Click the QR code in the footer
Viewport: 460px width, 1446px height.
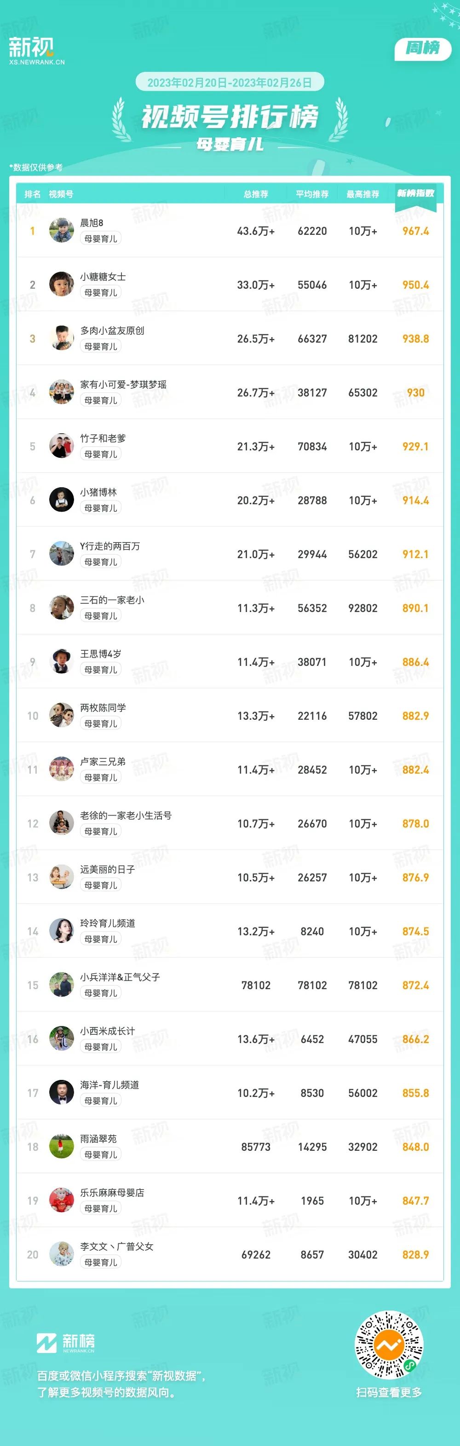pyautogui.click(x=389, y=1346)
